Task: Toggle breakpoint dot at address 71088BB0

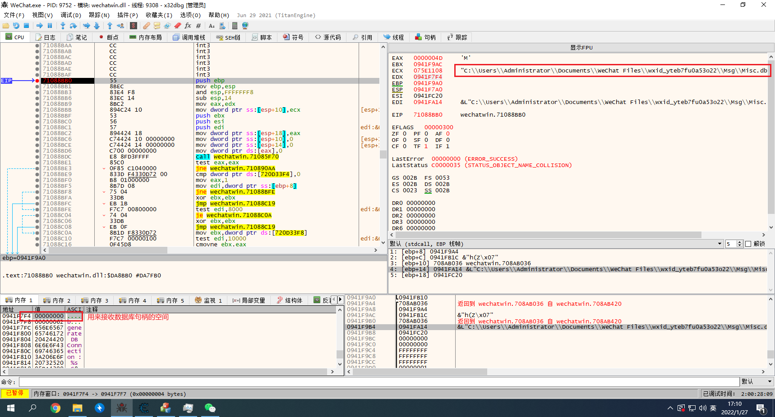Action: point(37,81)
